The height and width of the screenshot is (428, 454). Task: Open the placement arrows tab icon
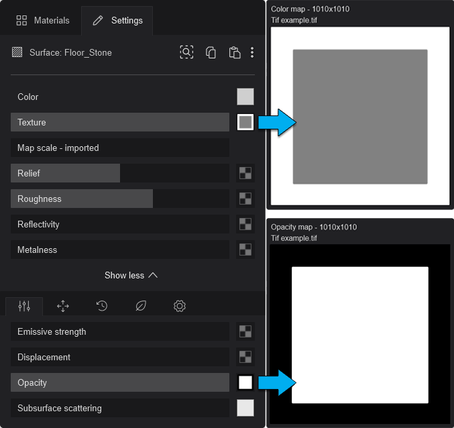coord(63,306)
